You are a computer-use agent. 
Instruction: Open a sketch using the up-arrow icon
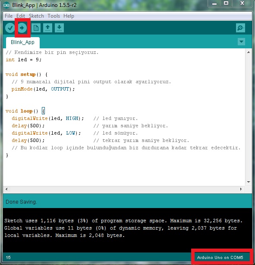pyautogui.click(x=47, y=28)
